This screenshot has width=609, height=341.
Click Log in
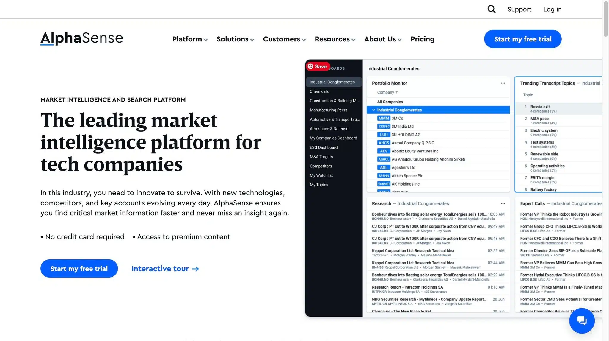552,9
